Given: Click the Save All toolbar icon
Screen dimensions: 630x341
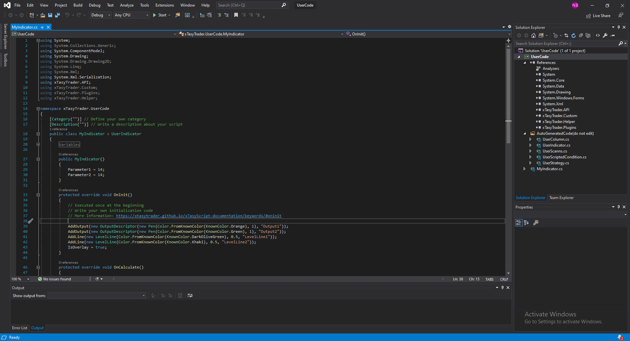Looking at the screenshot, I should pyautogui.click(x=57, y=15).
